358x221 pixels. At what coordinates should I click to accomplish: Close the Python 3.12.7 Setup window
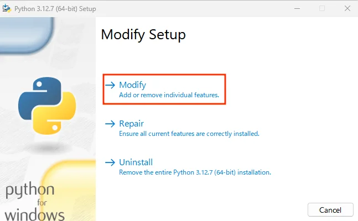347,8
